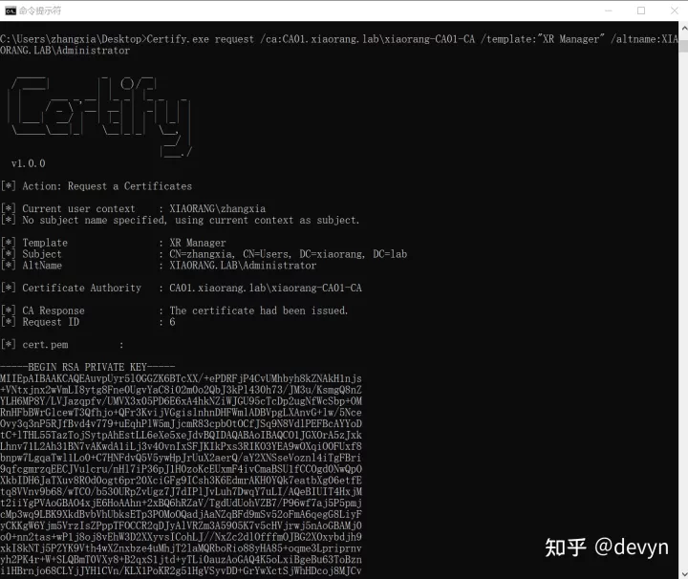Click key line starting 'Lhnv71L2Ah31BN7'

click(181, 446)
